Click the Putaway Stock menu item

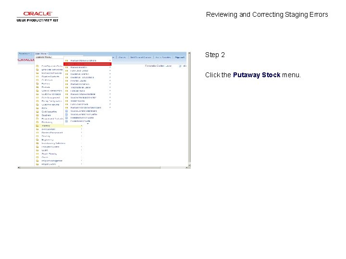pyautogui.click(x=87, y=64)
